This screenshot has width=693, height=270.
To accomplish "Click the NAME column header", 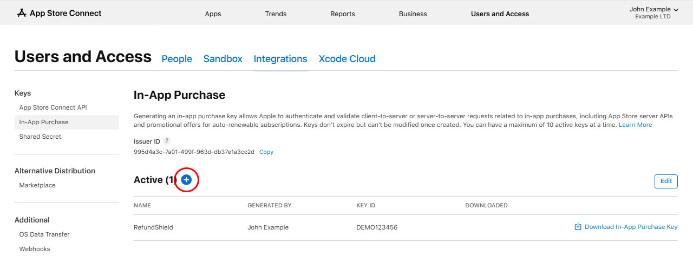I will 142,206.
